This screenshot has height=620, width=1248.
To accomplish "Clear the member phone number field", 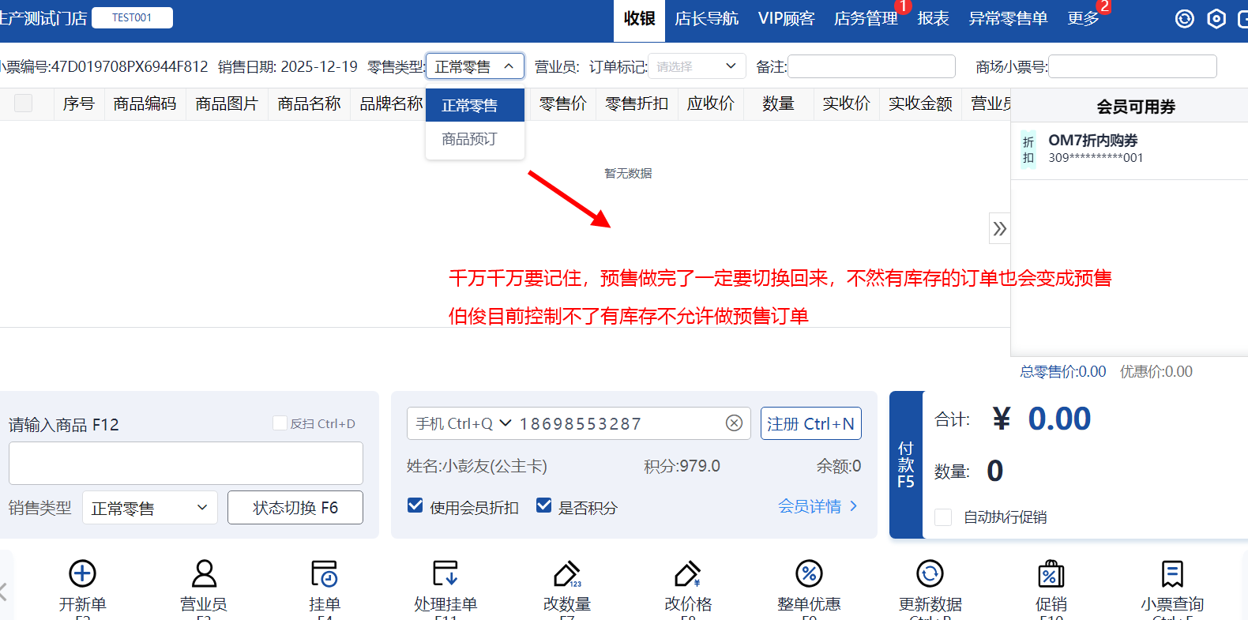I will coord(734,423).
